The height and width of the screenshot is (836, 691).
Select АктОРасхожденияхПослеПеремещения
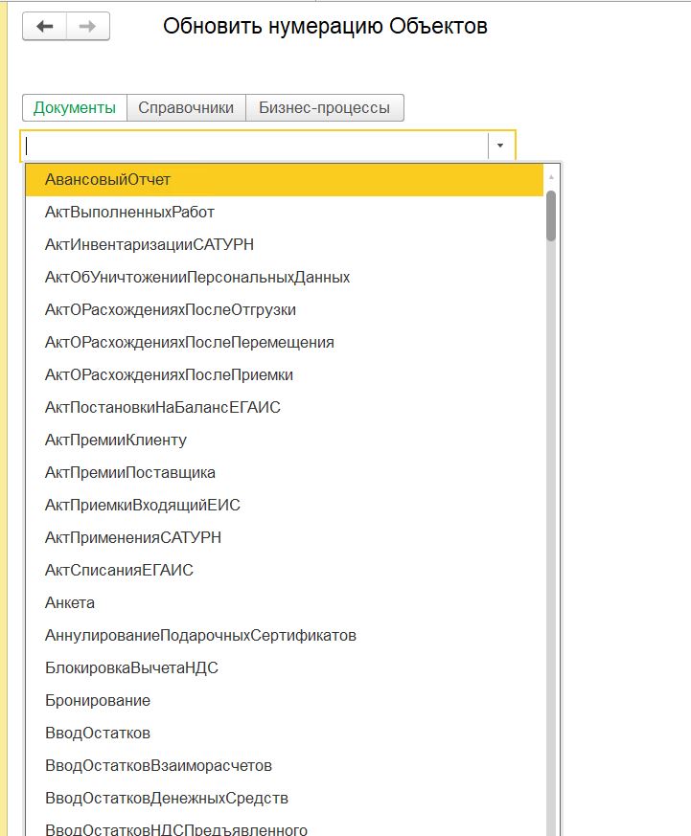[285, 342]
